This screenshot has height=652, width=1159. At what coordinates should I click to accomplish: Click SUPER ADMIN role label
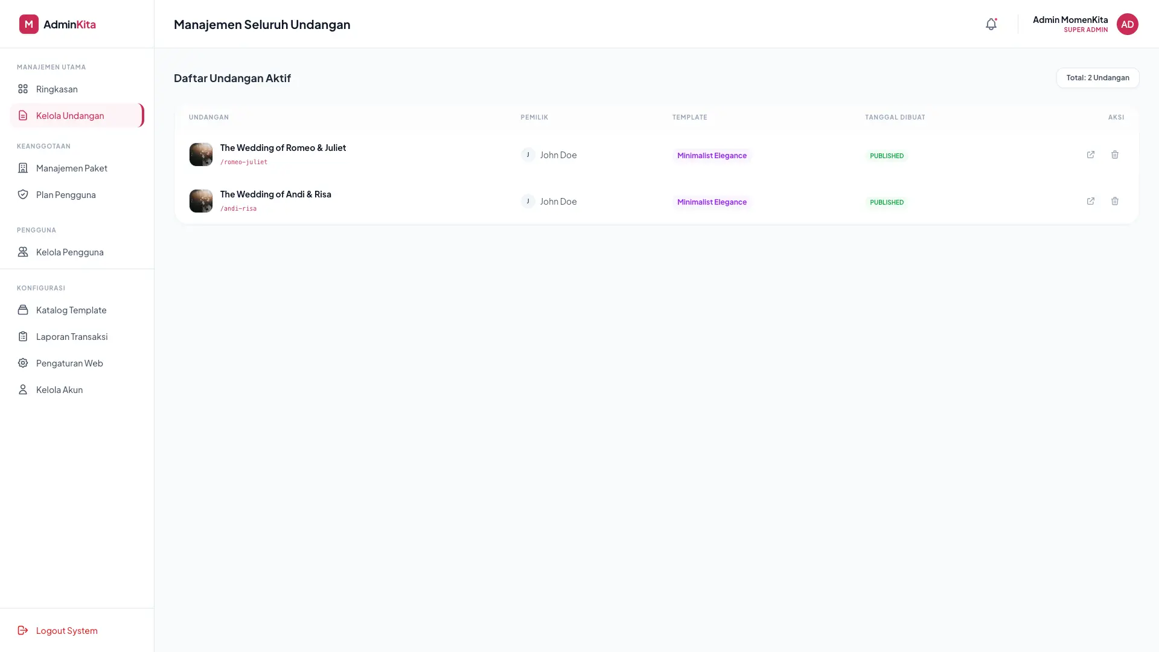coord(1085,30)
